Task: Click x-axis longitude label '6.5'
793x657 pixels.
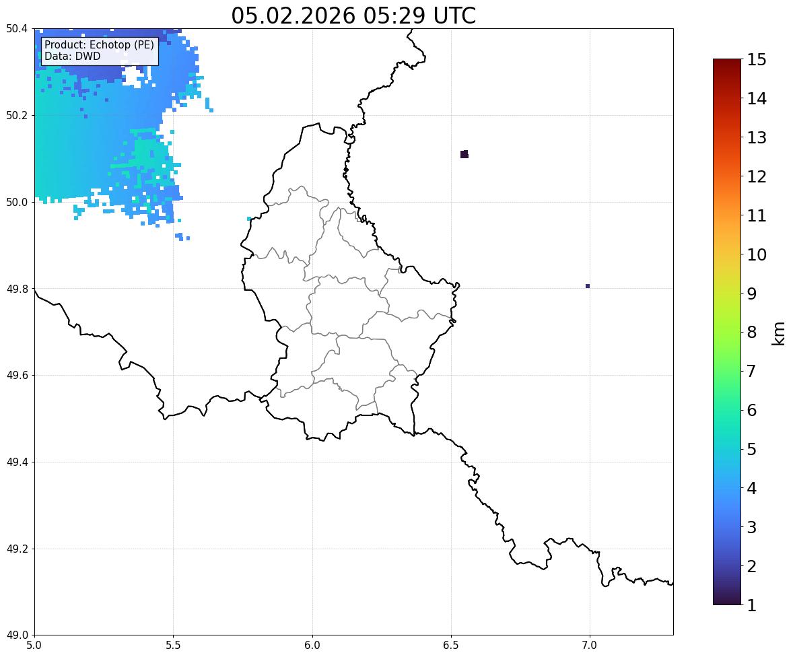Action: click(451, 646)
